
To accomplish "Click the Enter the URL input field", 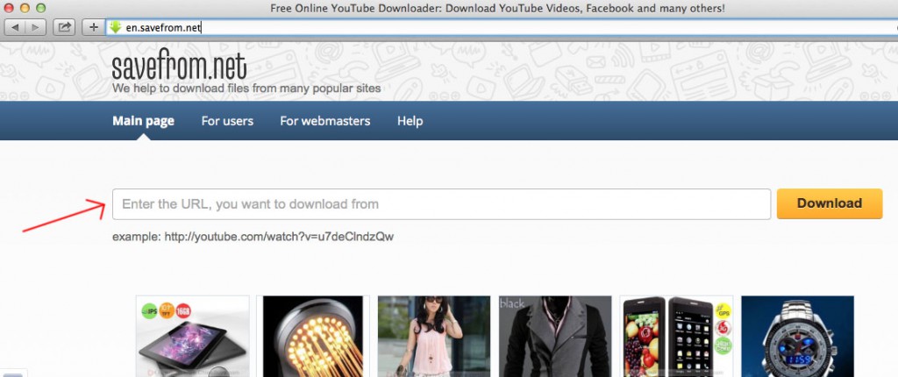I will click(x=442, y=204).
